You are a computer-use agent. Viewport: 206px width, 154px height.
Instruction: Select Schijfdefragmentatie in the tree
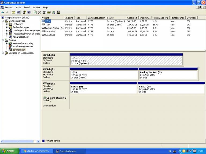point(23,47)
